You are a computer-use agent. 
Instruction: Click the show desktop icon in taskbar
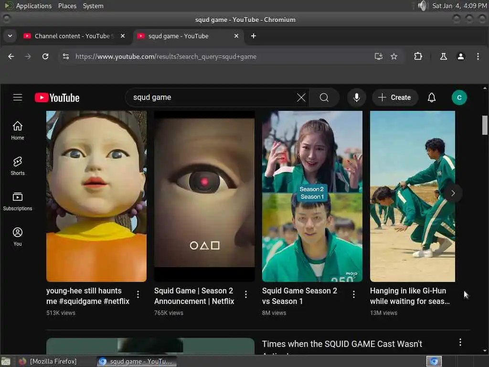[x=6, y=361]
